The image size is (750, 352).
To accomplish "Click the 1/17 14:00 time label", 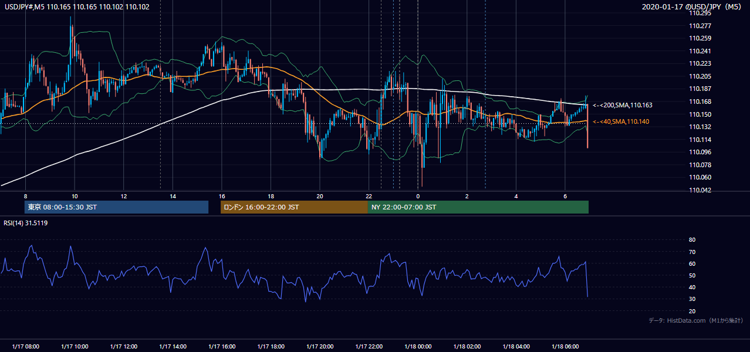I will [x=173, y=346].
